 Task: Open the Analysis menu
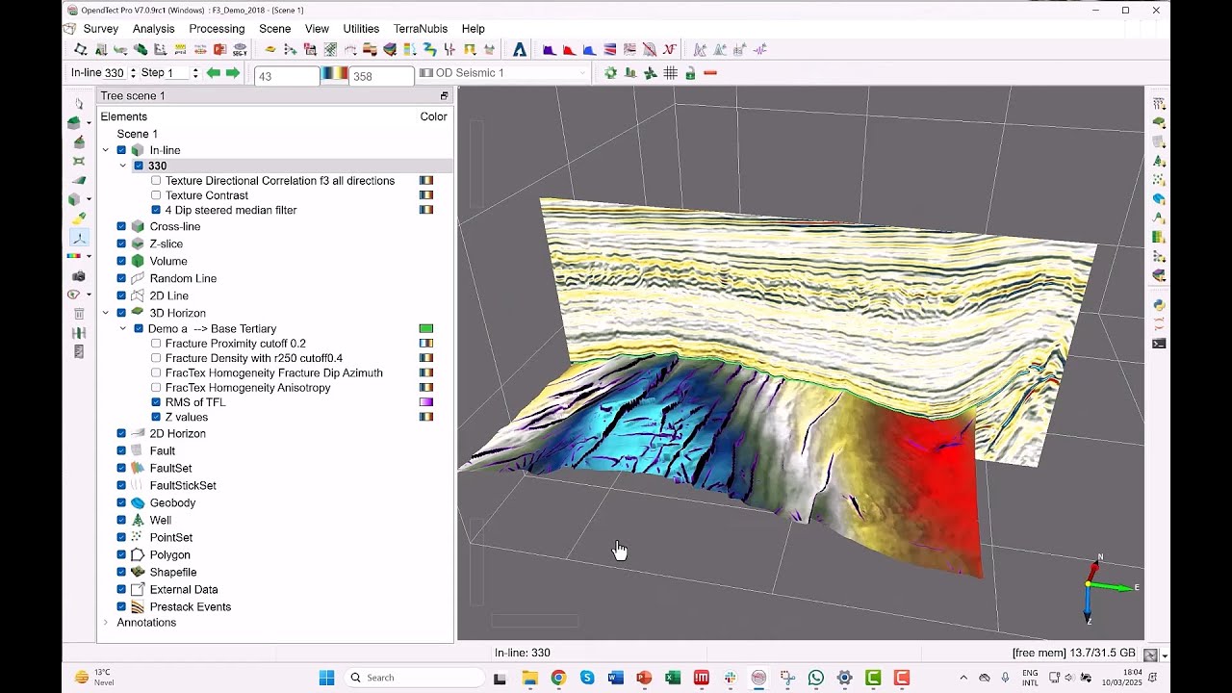154,29
